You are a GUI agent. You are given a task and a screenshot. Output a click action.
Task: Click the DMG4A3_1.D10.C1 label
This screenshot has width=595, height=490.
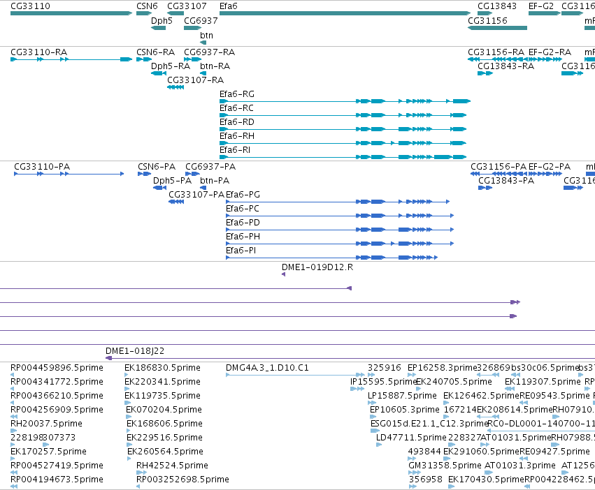pos(267,368)
